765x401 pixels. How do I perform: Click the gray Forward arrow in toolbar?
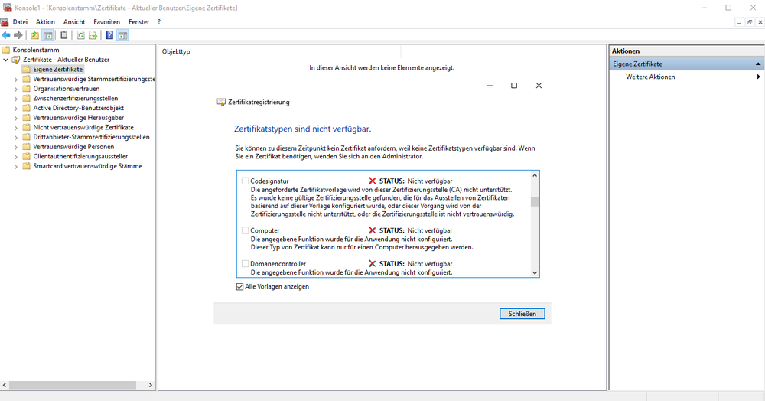click(x=18, y=35)
